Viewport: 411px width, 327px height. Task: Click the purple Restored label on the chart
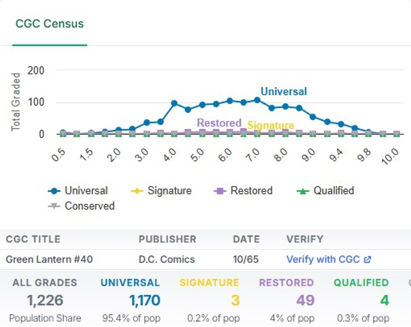pos(219,123)
